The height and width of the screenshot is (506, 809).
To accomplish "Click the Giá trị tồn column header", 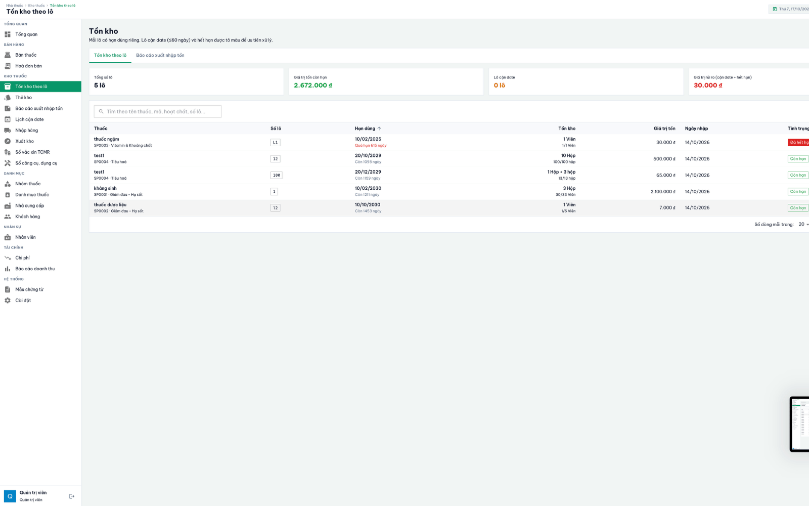I will (664, 129).
